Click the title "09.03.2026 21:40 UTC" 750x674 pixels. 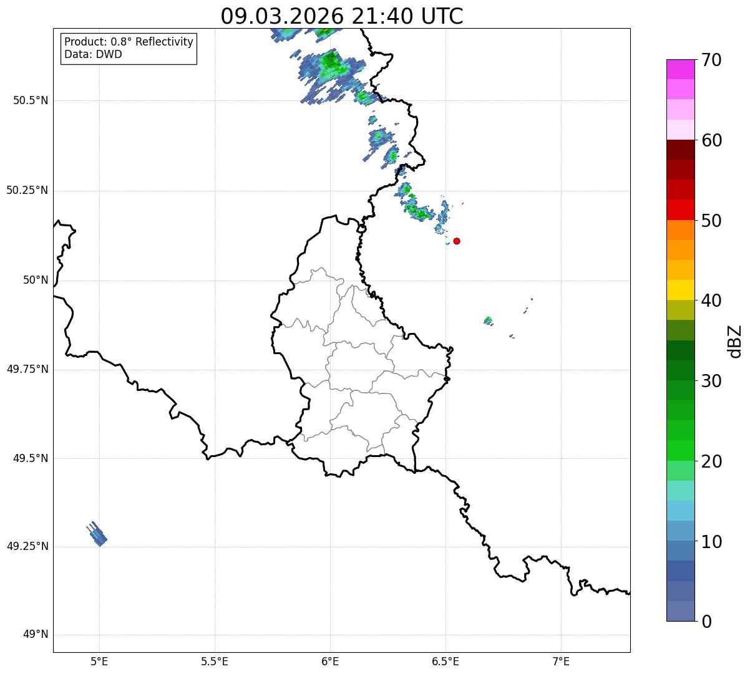coord(342,16)
